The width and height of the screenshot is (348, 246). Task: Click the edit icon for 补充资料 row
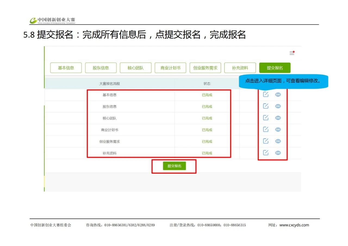click(x=266, y=153)
